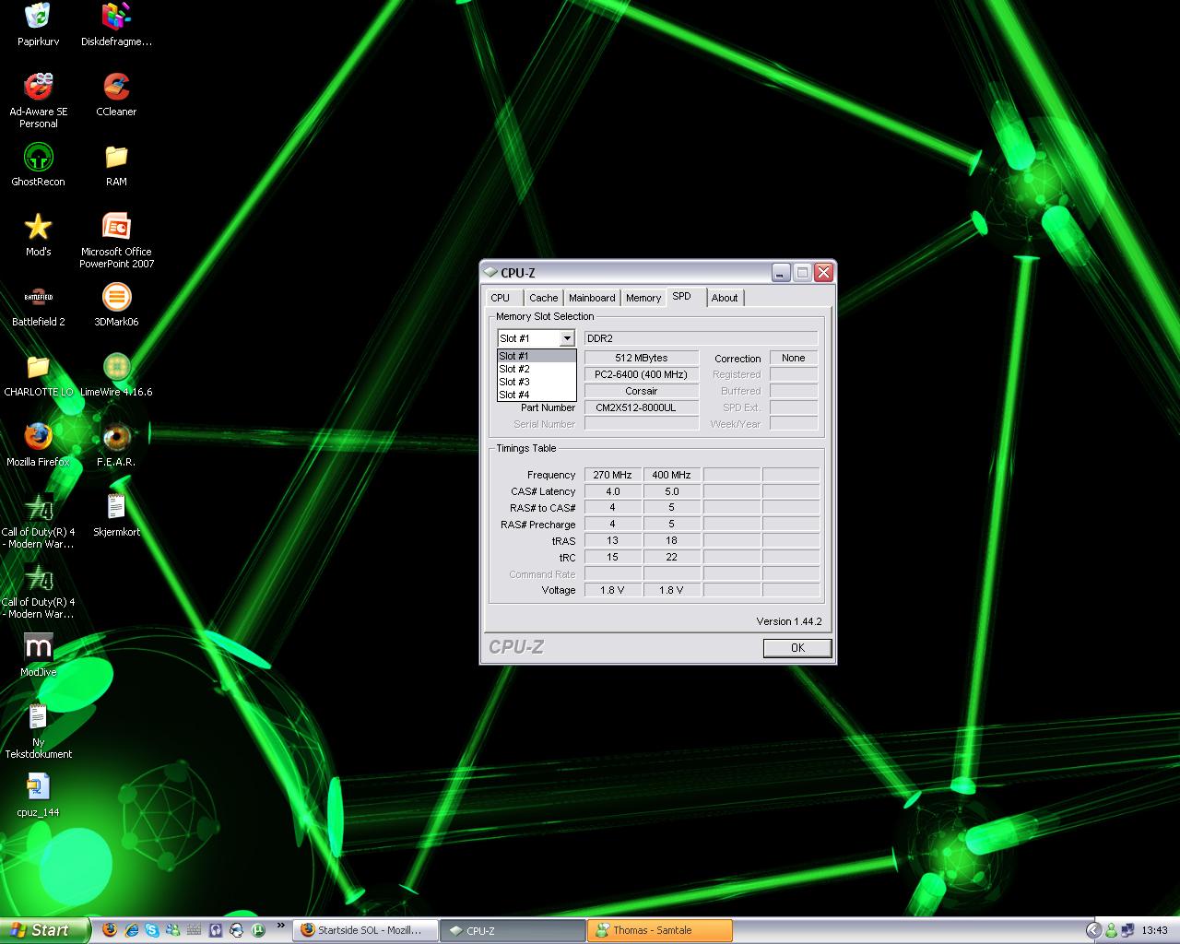Select the Mod's star shortcut
Image resolution: width=1180 pixels, height=944 pixels.
38,235
